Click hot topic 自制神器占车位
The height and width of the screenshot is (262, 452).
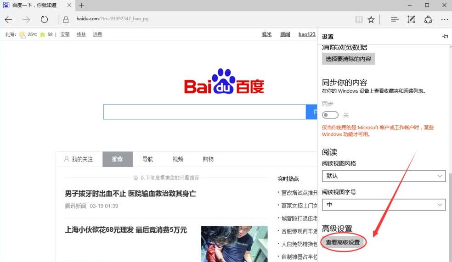pos(299,256)
